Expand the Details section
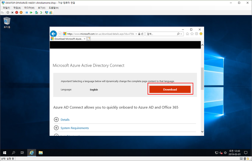This screenshot has width=252, height=161. point(56,120)
